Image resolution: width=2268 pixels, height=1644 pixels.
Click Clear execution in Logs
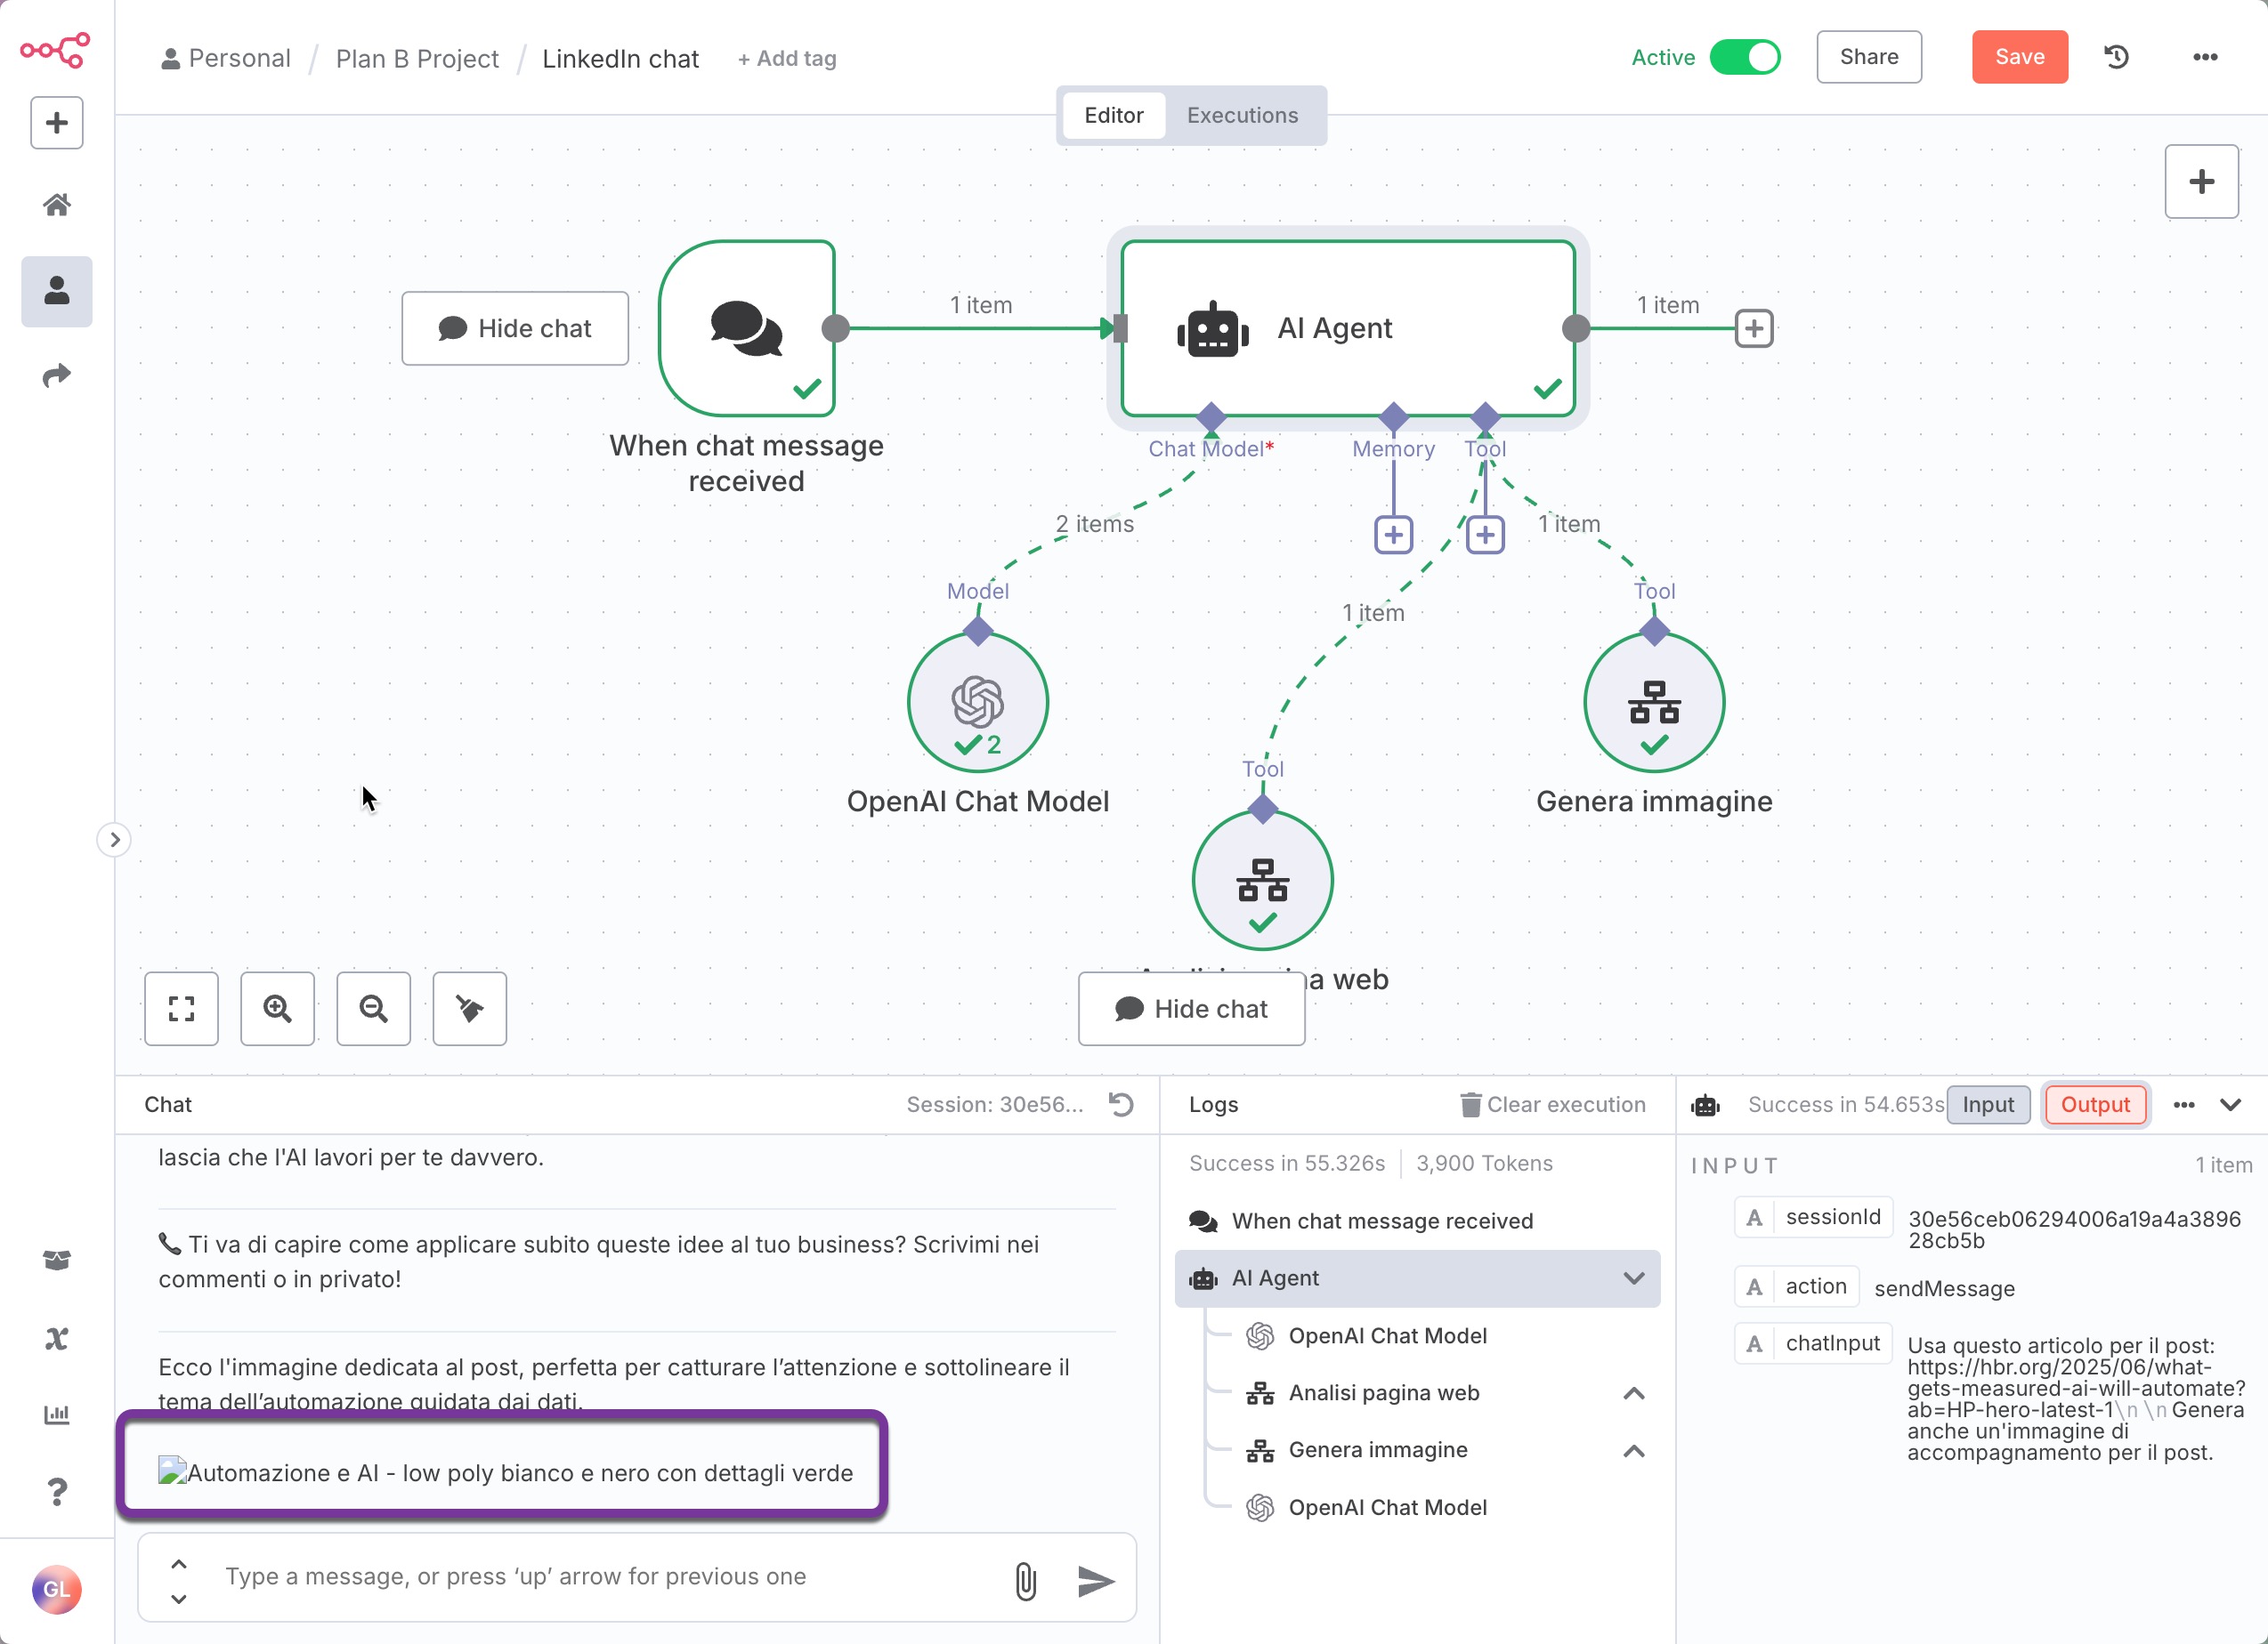point(1552,1104)
